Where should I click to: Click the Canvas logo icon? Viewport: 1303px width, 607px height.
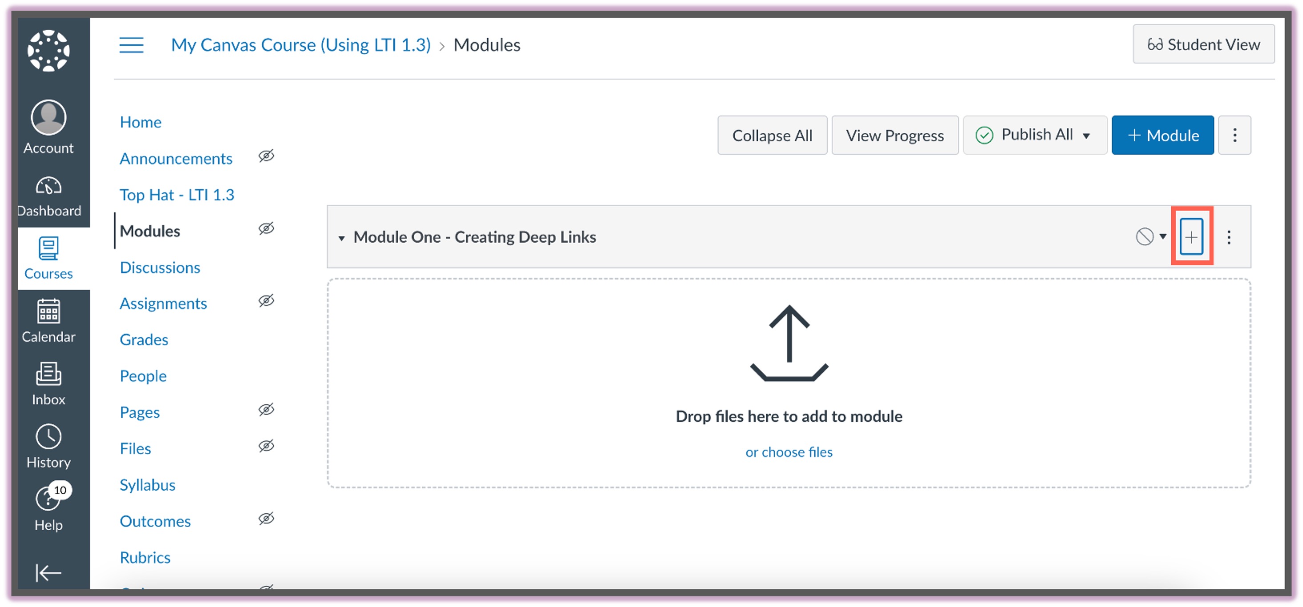point(49,51)
